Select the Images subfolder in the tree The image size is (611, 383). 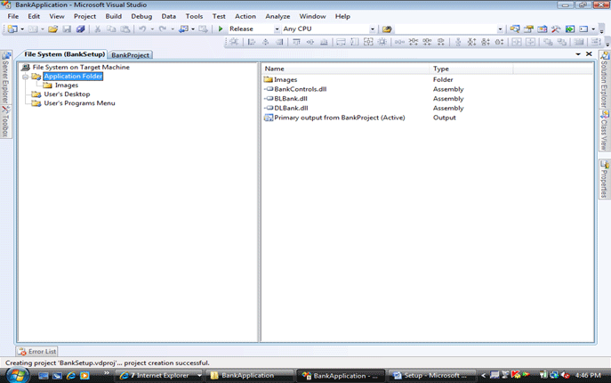[67, 86]
